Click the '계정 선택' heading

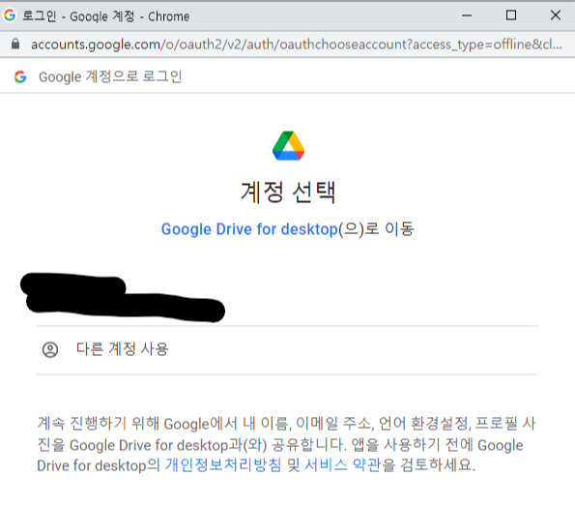[x=288, y=192]
